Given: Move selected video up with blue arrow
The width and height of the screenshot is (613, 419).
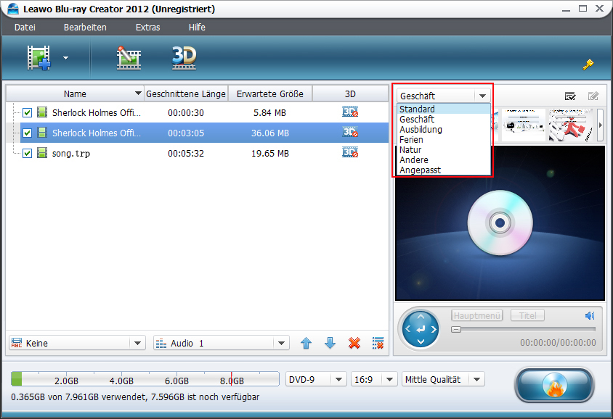Looking at the screenshot, I should [306, 344].
